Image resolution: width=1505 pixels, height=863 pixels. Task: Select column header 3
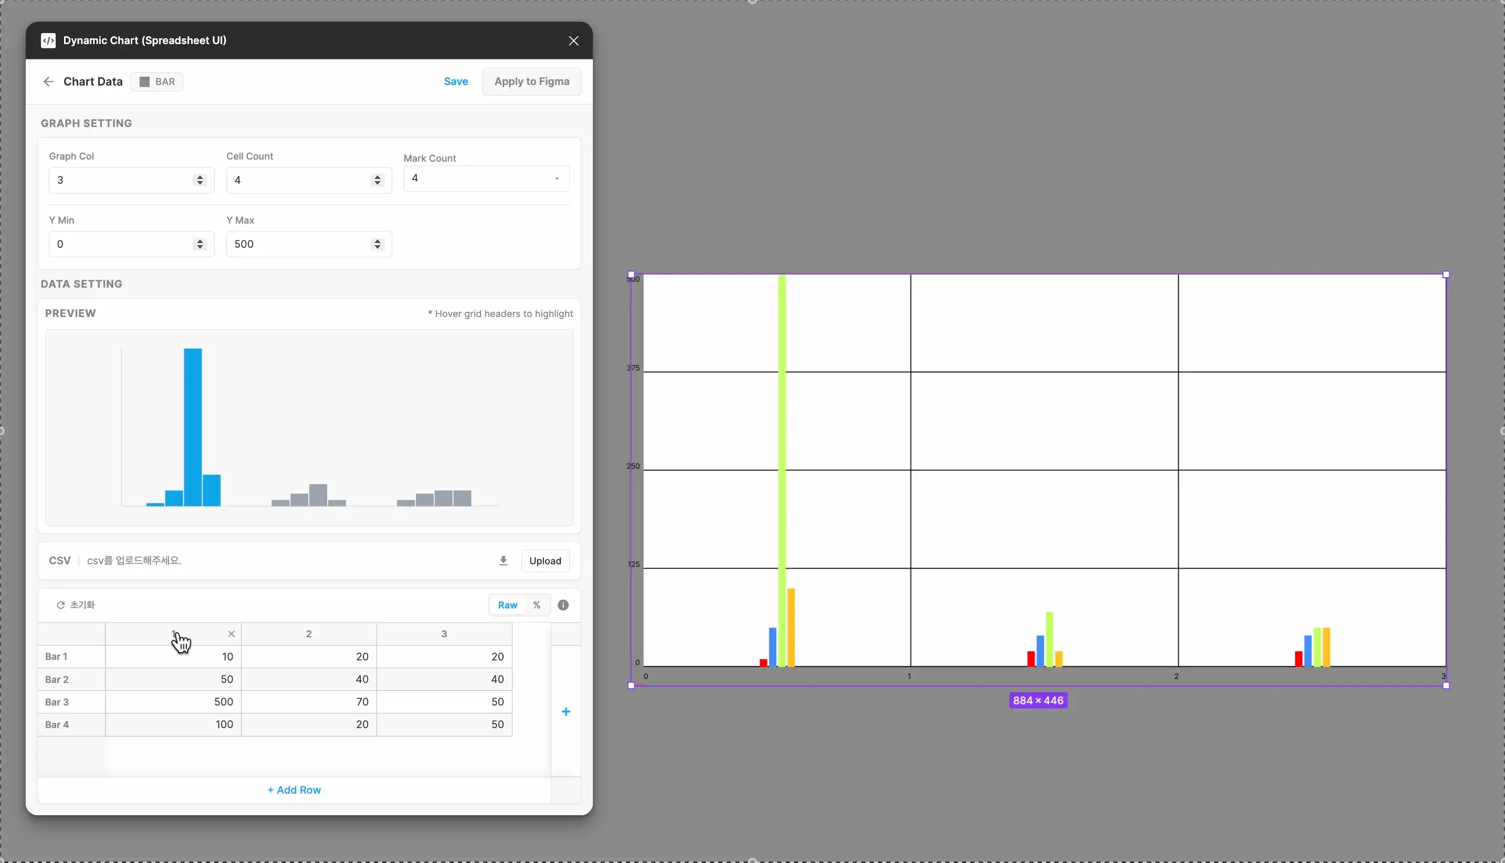(444, 634)
